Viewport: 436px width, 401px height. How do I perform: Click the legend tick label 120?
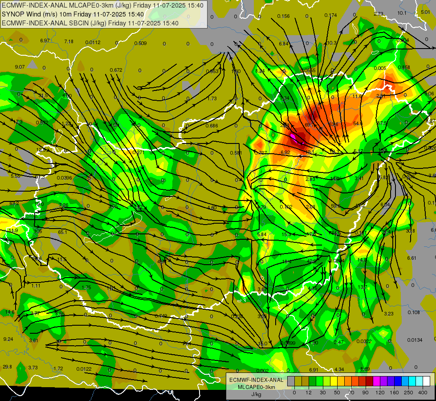tap(380, 393)
